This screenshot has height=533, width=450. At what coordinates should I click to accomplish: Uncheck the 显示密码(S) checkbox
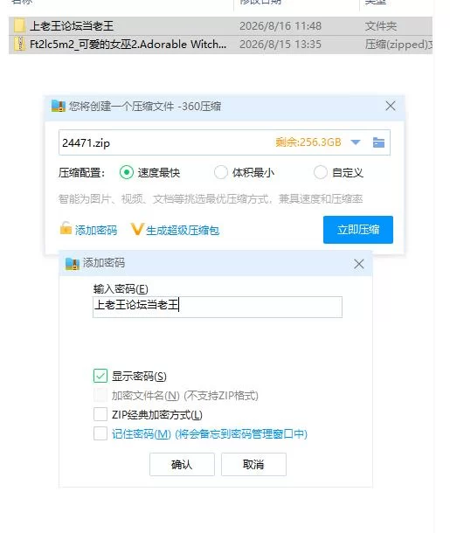click(100, 376)
